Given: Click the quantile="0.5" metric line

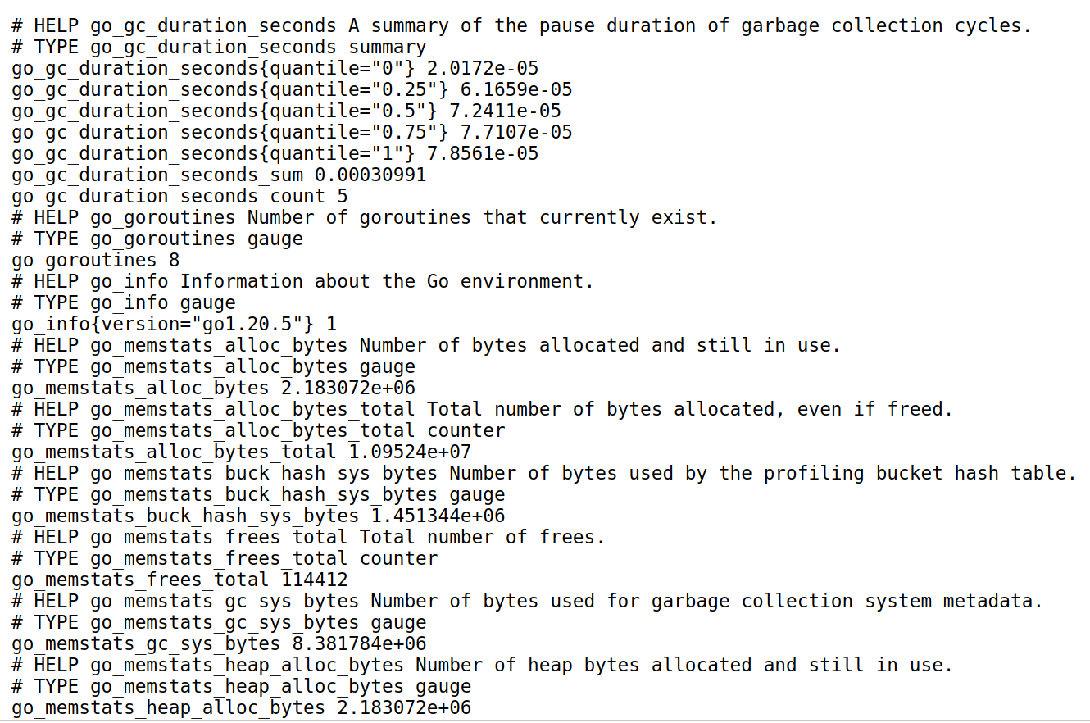Looking at the screenshot, I should 286,111.
